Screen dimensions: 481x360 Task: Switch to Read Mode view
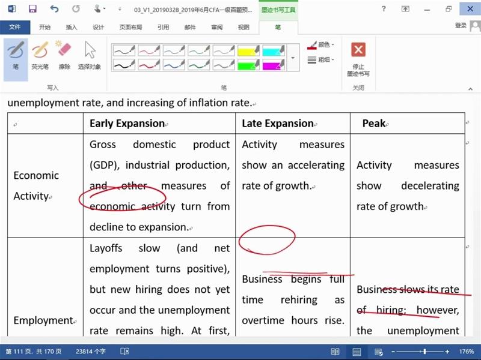(335, 352)
